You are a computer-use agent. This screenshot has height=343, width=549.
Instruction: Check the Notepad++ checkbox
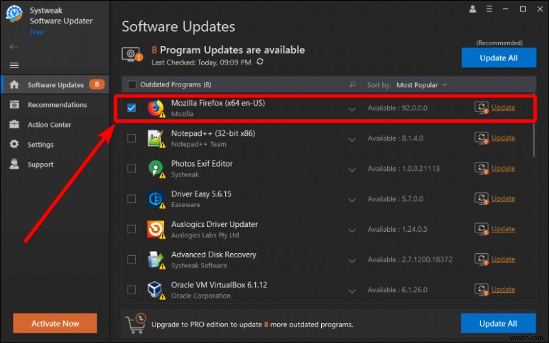click(x=132, y=139)
